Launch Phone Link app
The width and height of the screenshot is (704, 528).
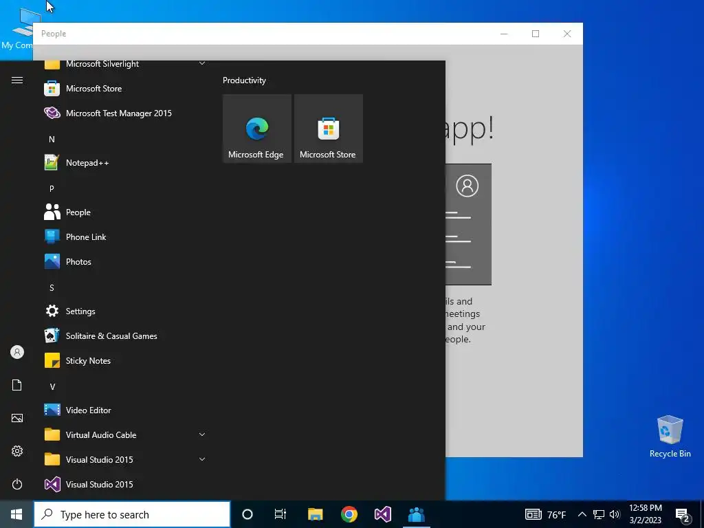click(124, 236)
